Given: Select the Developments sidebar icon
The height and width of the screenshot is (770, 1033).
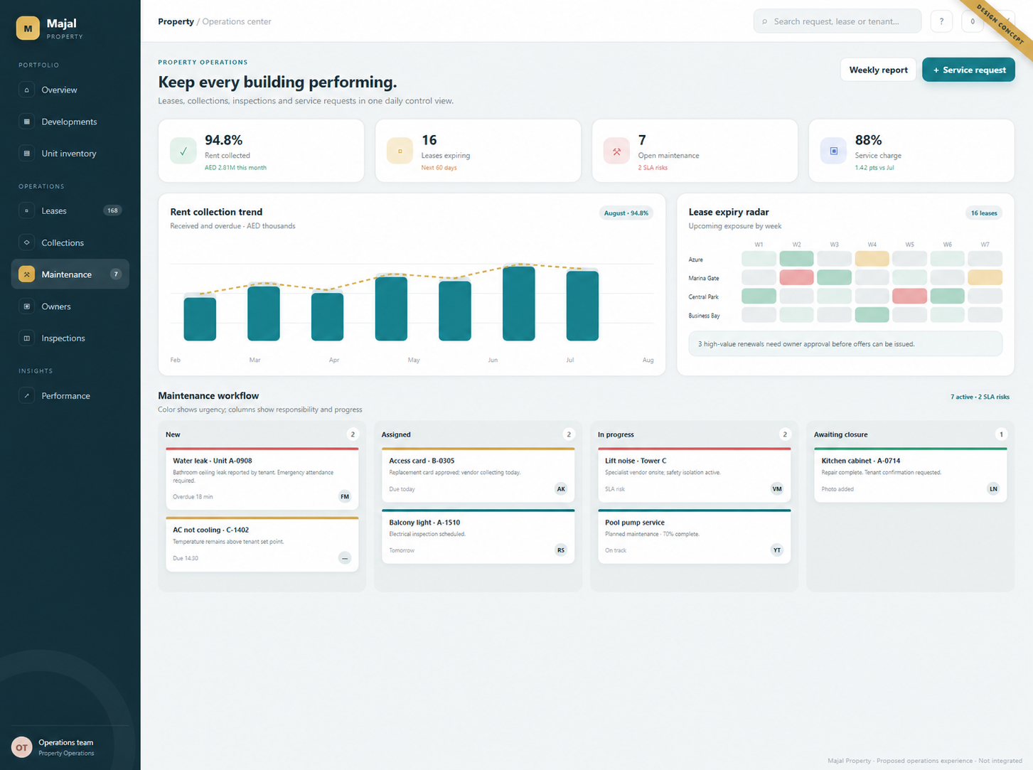Looking at the screenshot, I should [27, 122].
